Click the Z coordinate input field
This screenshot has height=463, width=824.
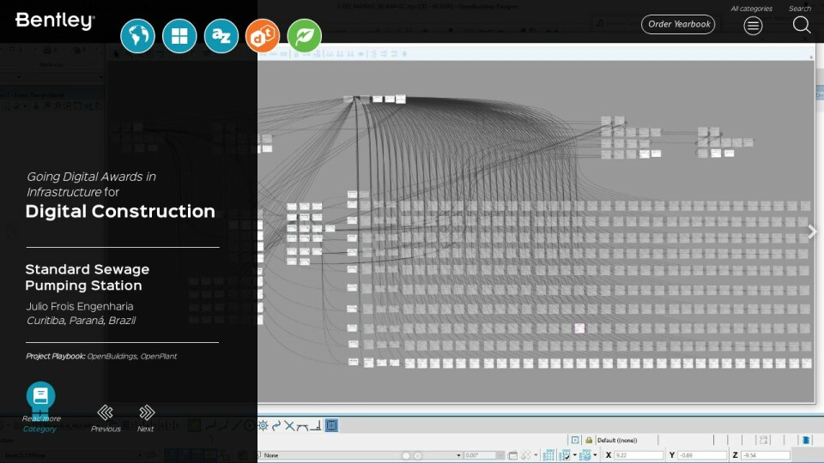(x=766, y=455)
